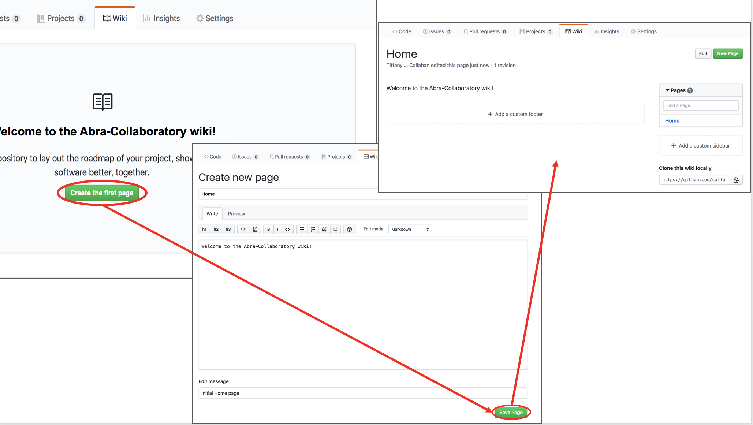Toggle italic formatting in editor
Screen dimensions: 753x425
click(277, 229)
